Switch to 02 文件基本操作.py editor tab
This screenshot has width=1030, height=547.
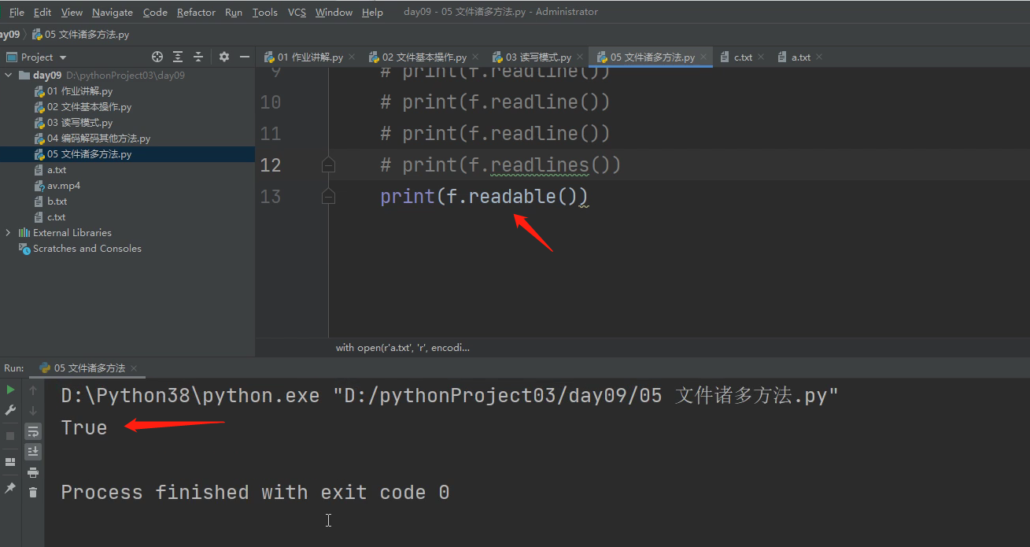coord(425,57)
